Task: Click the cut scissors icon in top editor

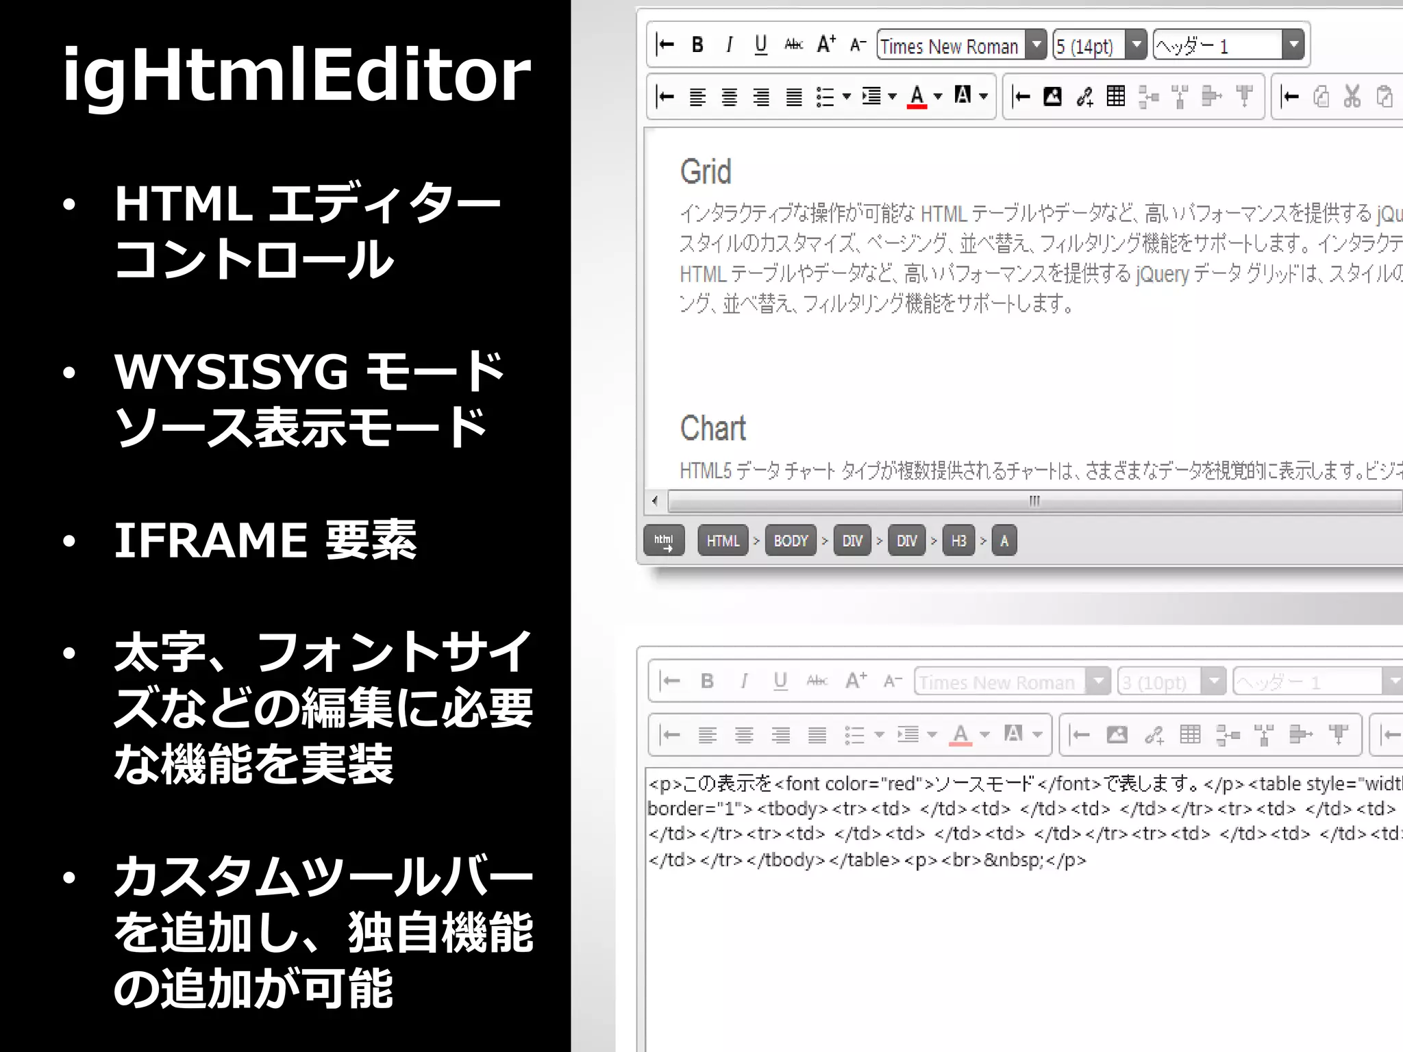Action: click(x=1352, y=97)
